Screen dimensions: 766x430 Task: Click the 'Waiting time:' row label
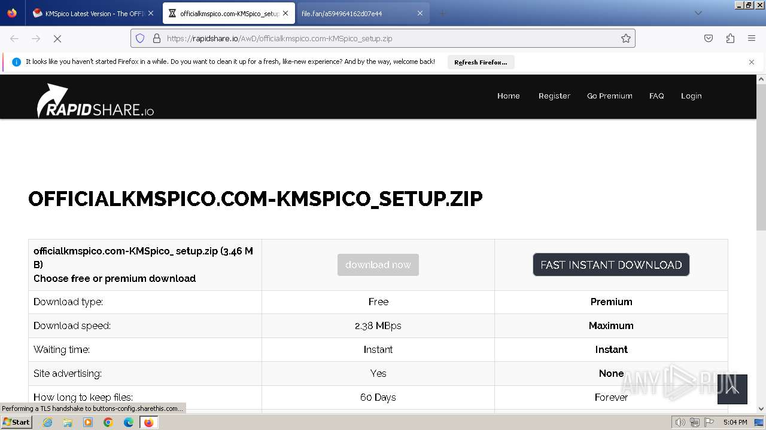(62, 349)
